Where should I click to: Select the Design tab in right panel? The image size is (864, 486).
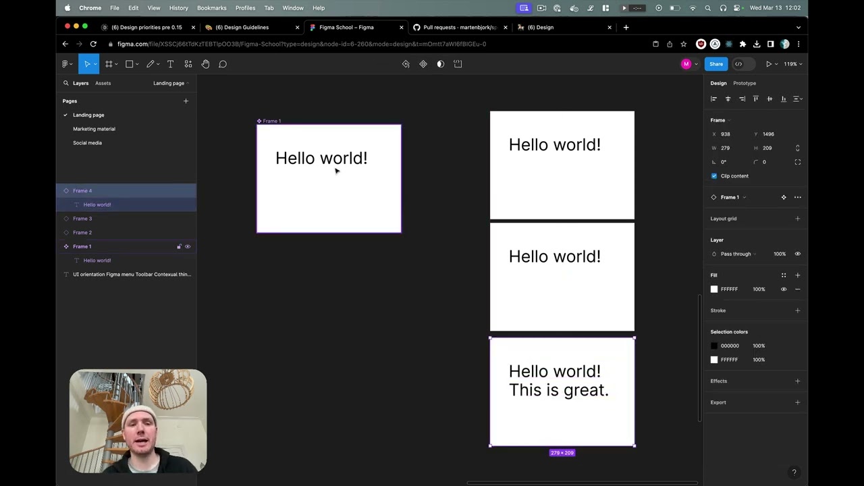[x=718, y=83]
